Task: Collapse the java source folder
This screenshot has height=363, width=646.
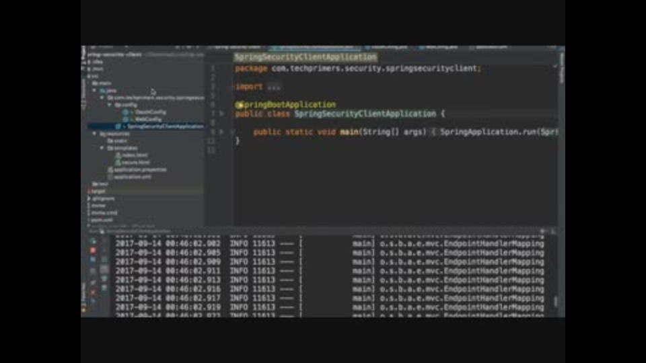Action: [94, 90]
